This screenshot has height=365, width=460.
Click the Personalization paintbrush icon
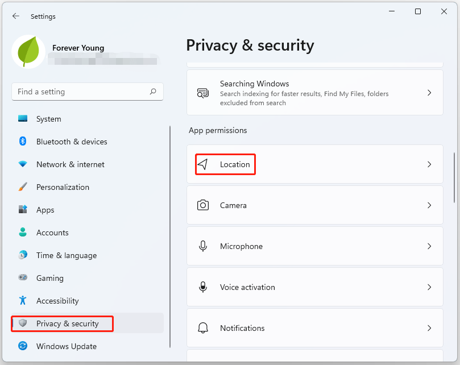point(23,186)
